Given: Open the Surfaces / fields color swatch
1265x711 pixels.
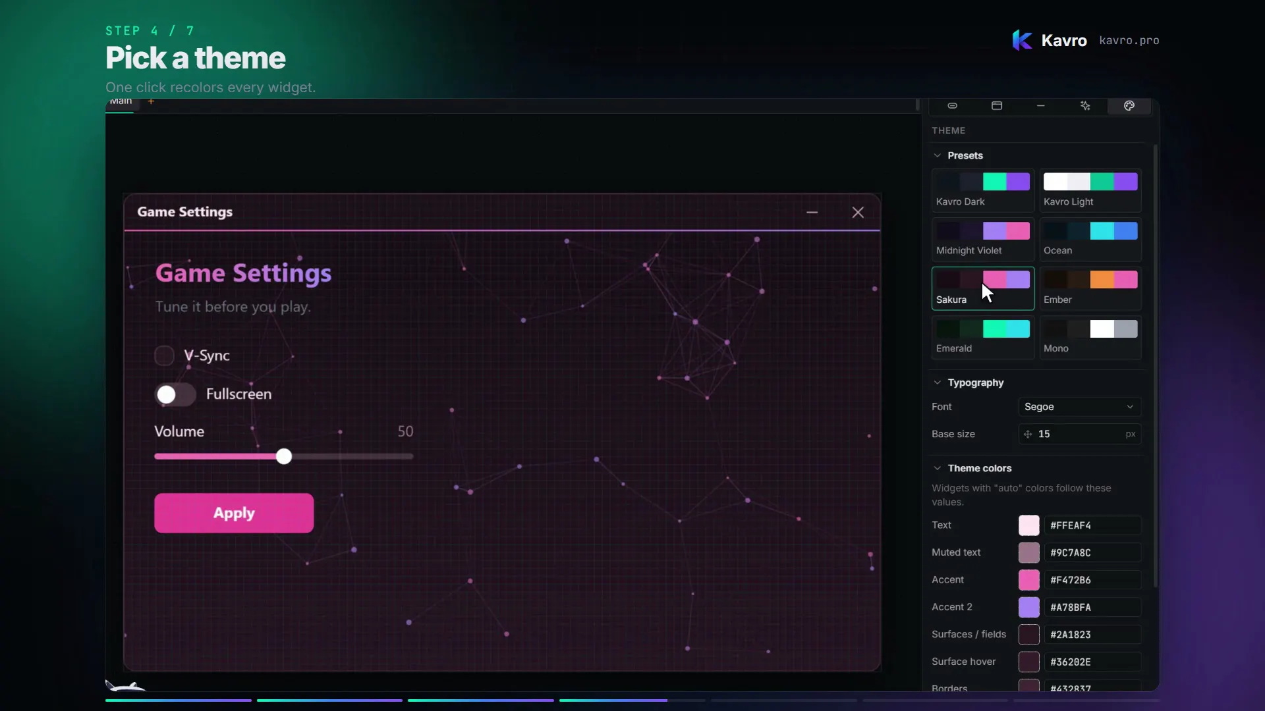Looking at the screenshot, I should click(x=1029, y=635).
